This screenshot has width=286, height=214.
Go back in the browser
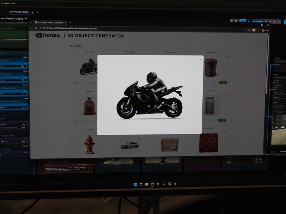click(31, 28)
